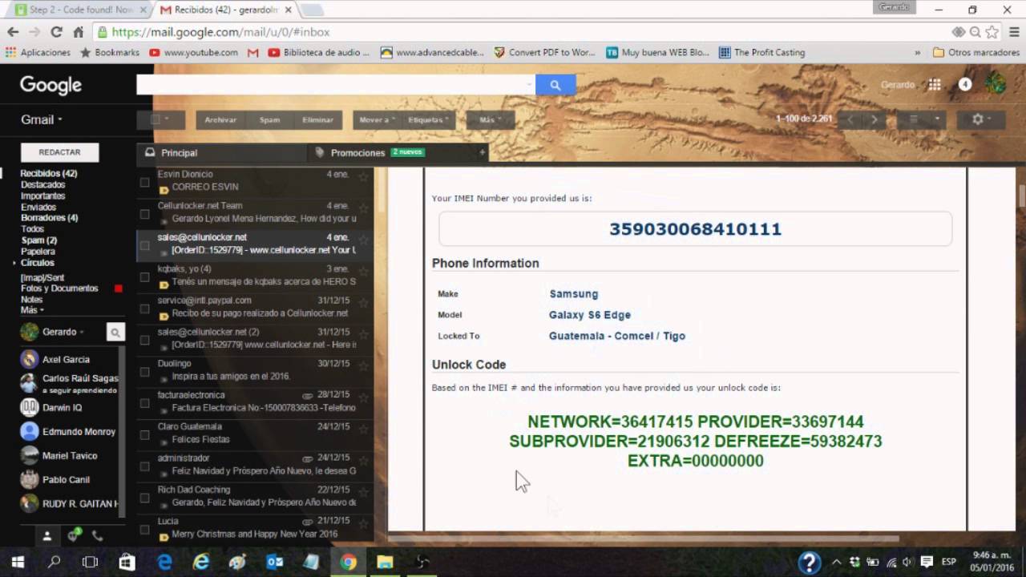Open the input tools list dropdown

click(x=922, y=119)
